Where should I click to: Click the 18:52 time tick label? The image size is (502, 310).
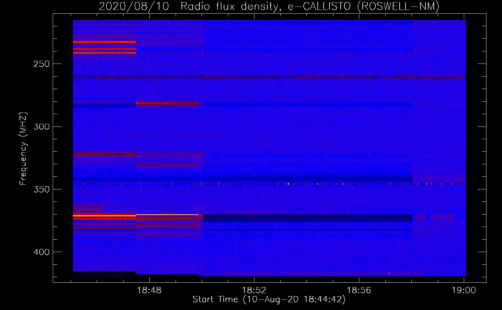pos(254,290)
